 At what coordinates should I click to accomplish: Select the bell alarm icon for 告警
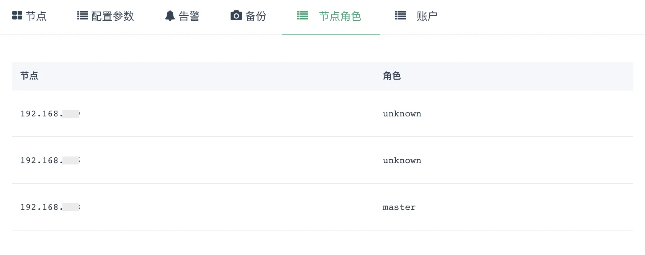(x=170, y=16)
